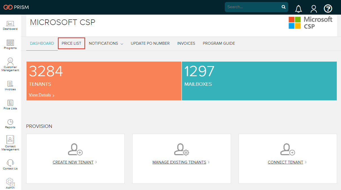Open Contact Management in sidebar

[x=10, y=143]
